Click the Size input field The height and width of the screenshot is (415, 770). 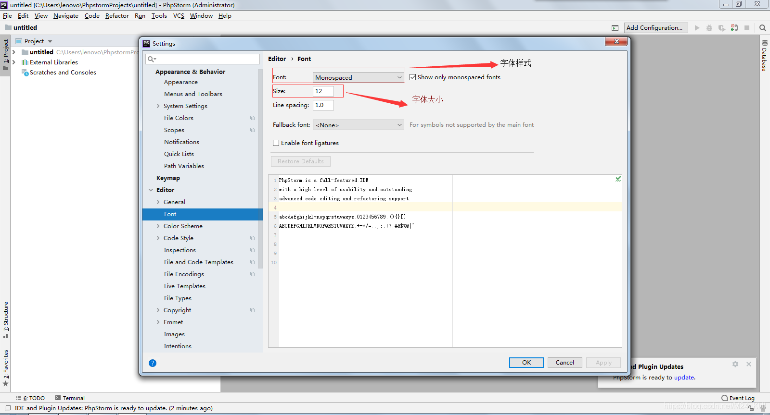[323, 91]
